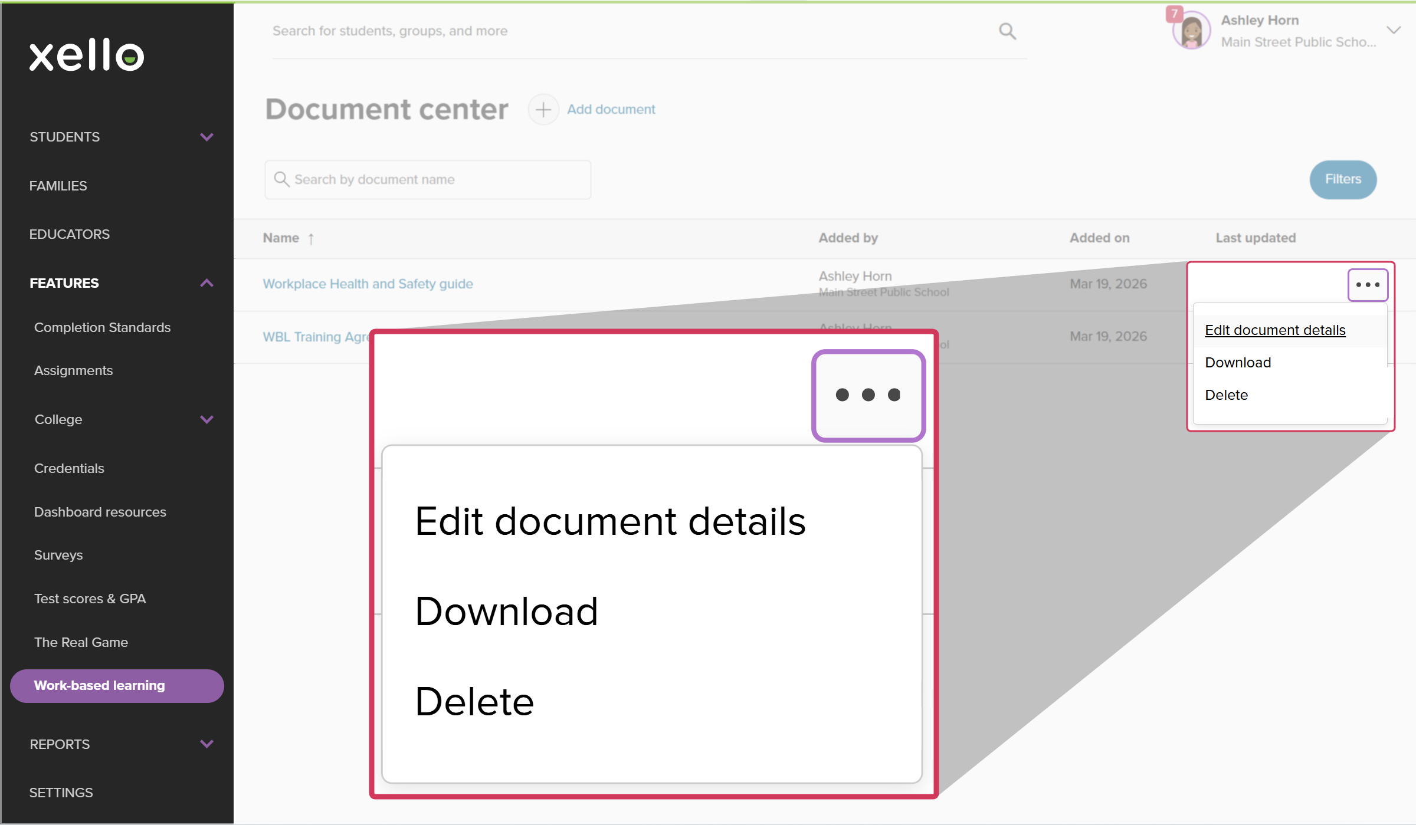Open the notification badge on the avatar

1174,14
